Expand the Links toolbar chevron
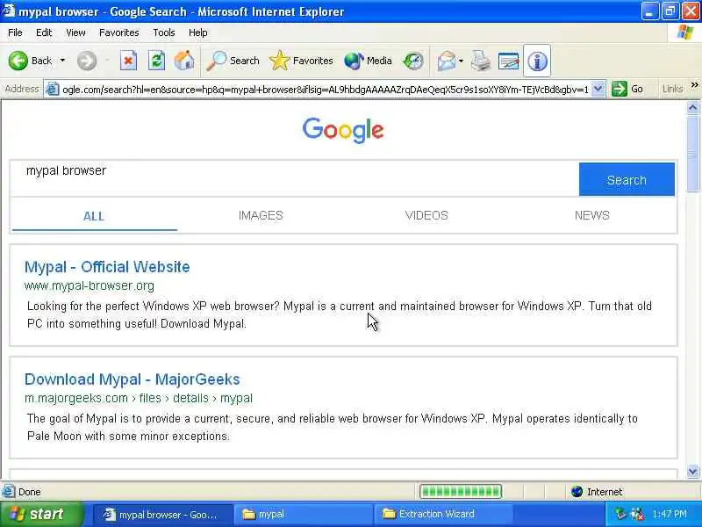 click(694, 84)
